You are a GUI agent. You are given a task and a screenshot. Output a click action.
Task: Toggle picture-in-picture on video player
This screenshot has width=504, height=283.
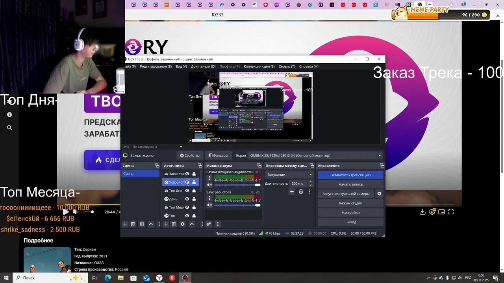[x=441, y=212]
